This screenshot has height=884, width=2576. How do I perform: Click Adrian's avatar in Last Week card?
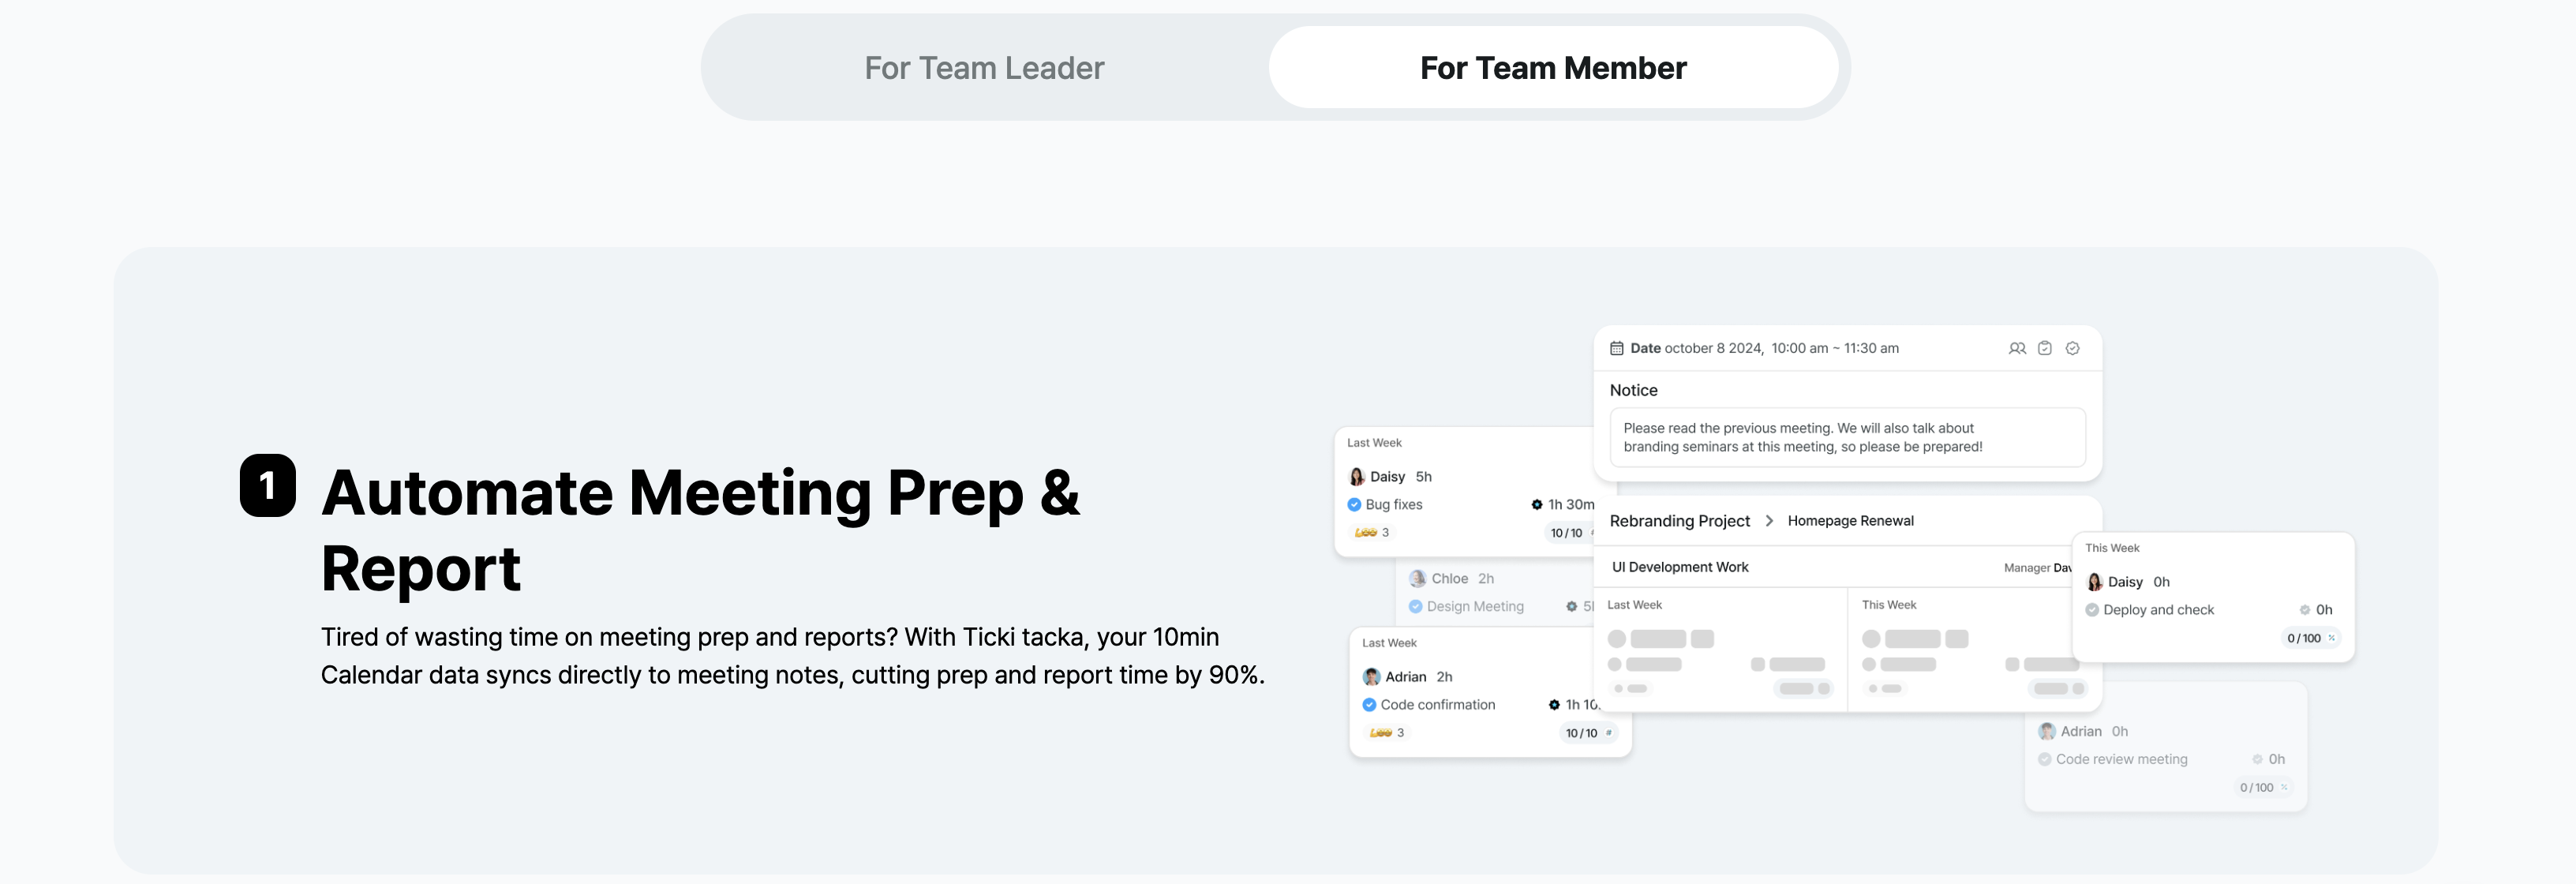pos(1372,677)
